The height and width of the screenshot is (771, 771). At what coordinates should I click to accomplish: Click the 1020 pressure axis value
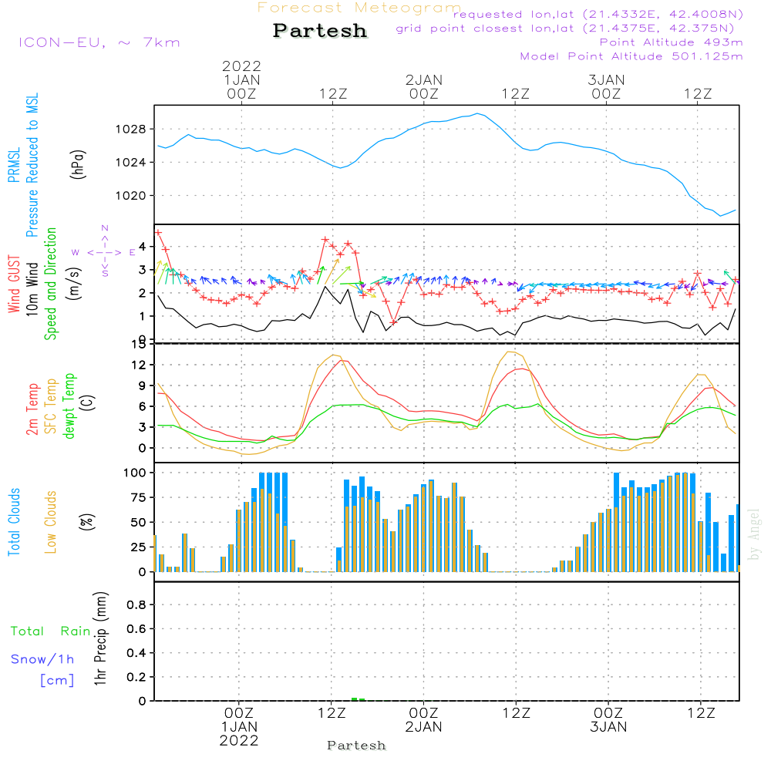click(x=131, y=196)
